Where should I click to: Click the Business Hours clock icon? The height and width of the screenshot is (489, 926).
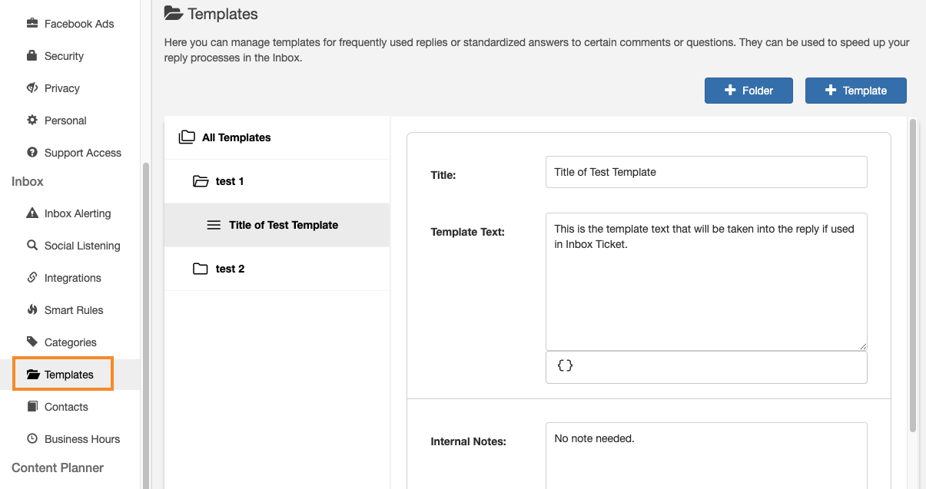pos(32,439)
